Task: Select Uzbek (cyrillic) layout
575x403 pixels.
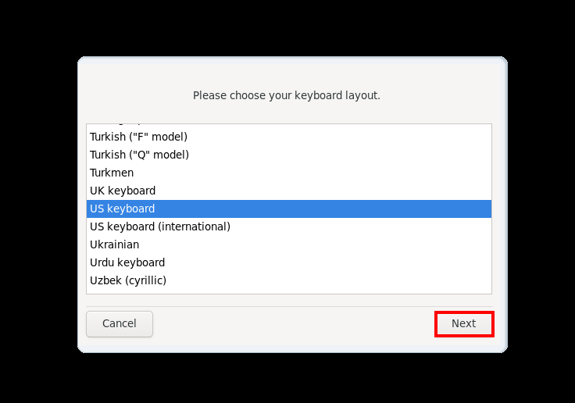Action: pos(289,280)
